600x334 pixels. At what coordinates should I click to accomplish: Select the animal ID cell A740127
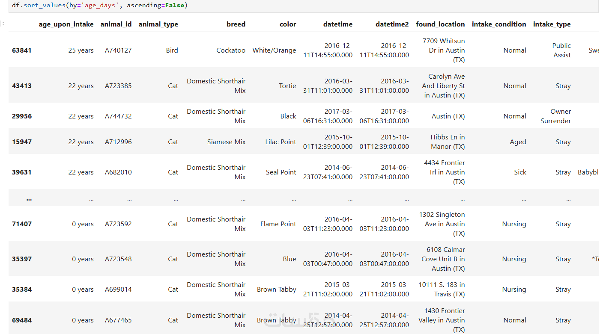118,50
